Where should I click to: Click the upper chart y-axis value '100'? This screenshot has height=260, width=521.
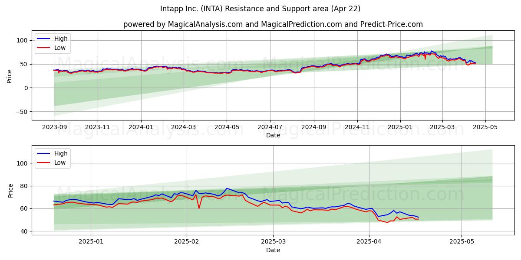23,40
